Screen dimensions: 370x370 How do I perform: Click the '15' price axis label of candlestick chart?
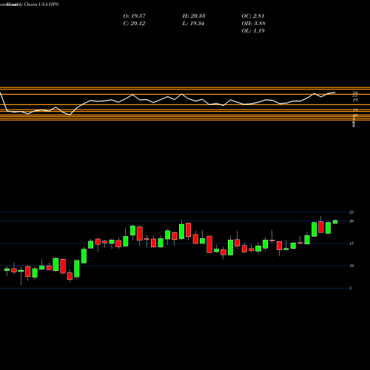351,243
